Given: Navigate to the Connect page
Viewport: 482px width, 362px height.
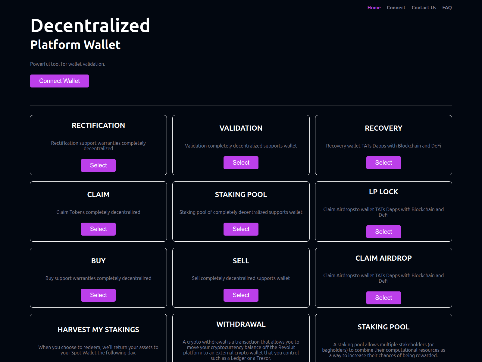Looking at the screenshot, I should pyautogui.click(x=396, y=8).
